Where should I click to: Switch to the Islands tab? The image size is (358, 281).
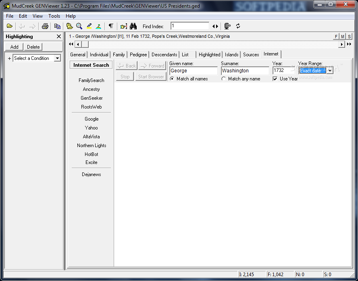[x=231, y=55]
